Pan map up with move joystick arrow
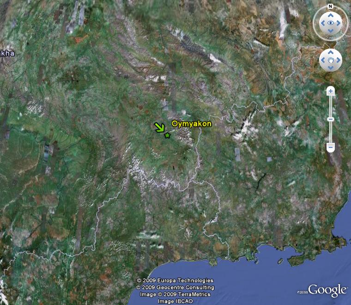Viewport: 351px width, 305px height. [x=331, y=53]
